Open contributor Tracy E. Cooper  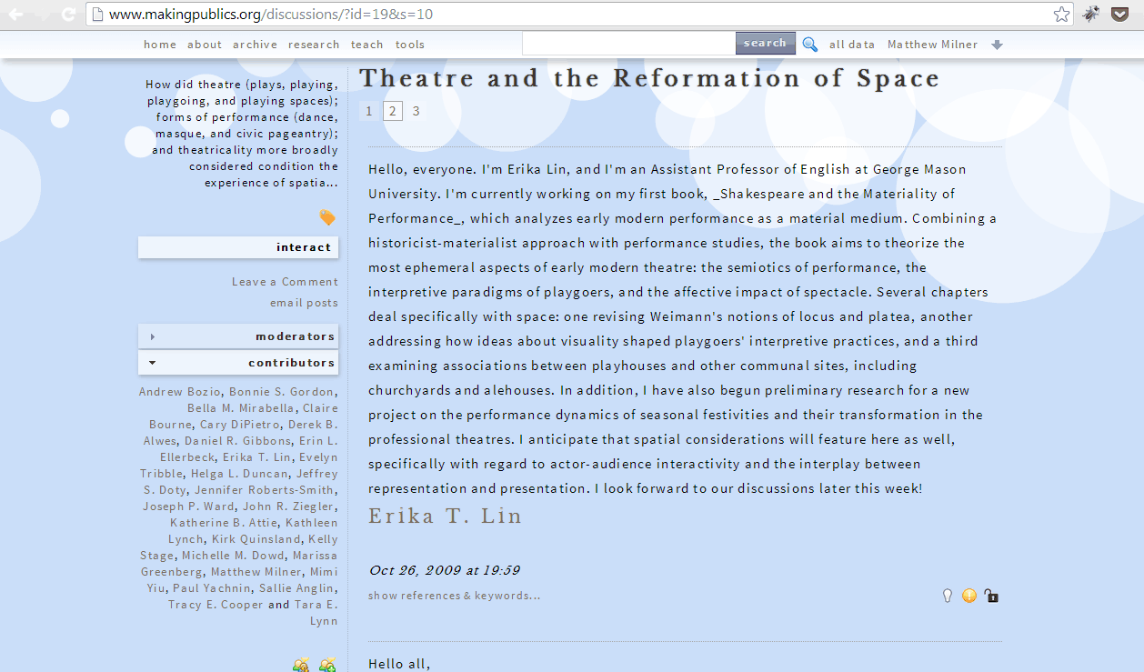point(216,605)
